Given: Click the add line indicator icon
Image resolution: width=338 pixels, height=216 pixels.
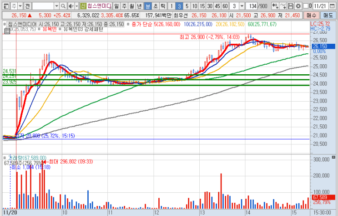Looking at the screenshot, I should point(283,6).
